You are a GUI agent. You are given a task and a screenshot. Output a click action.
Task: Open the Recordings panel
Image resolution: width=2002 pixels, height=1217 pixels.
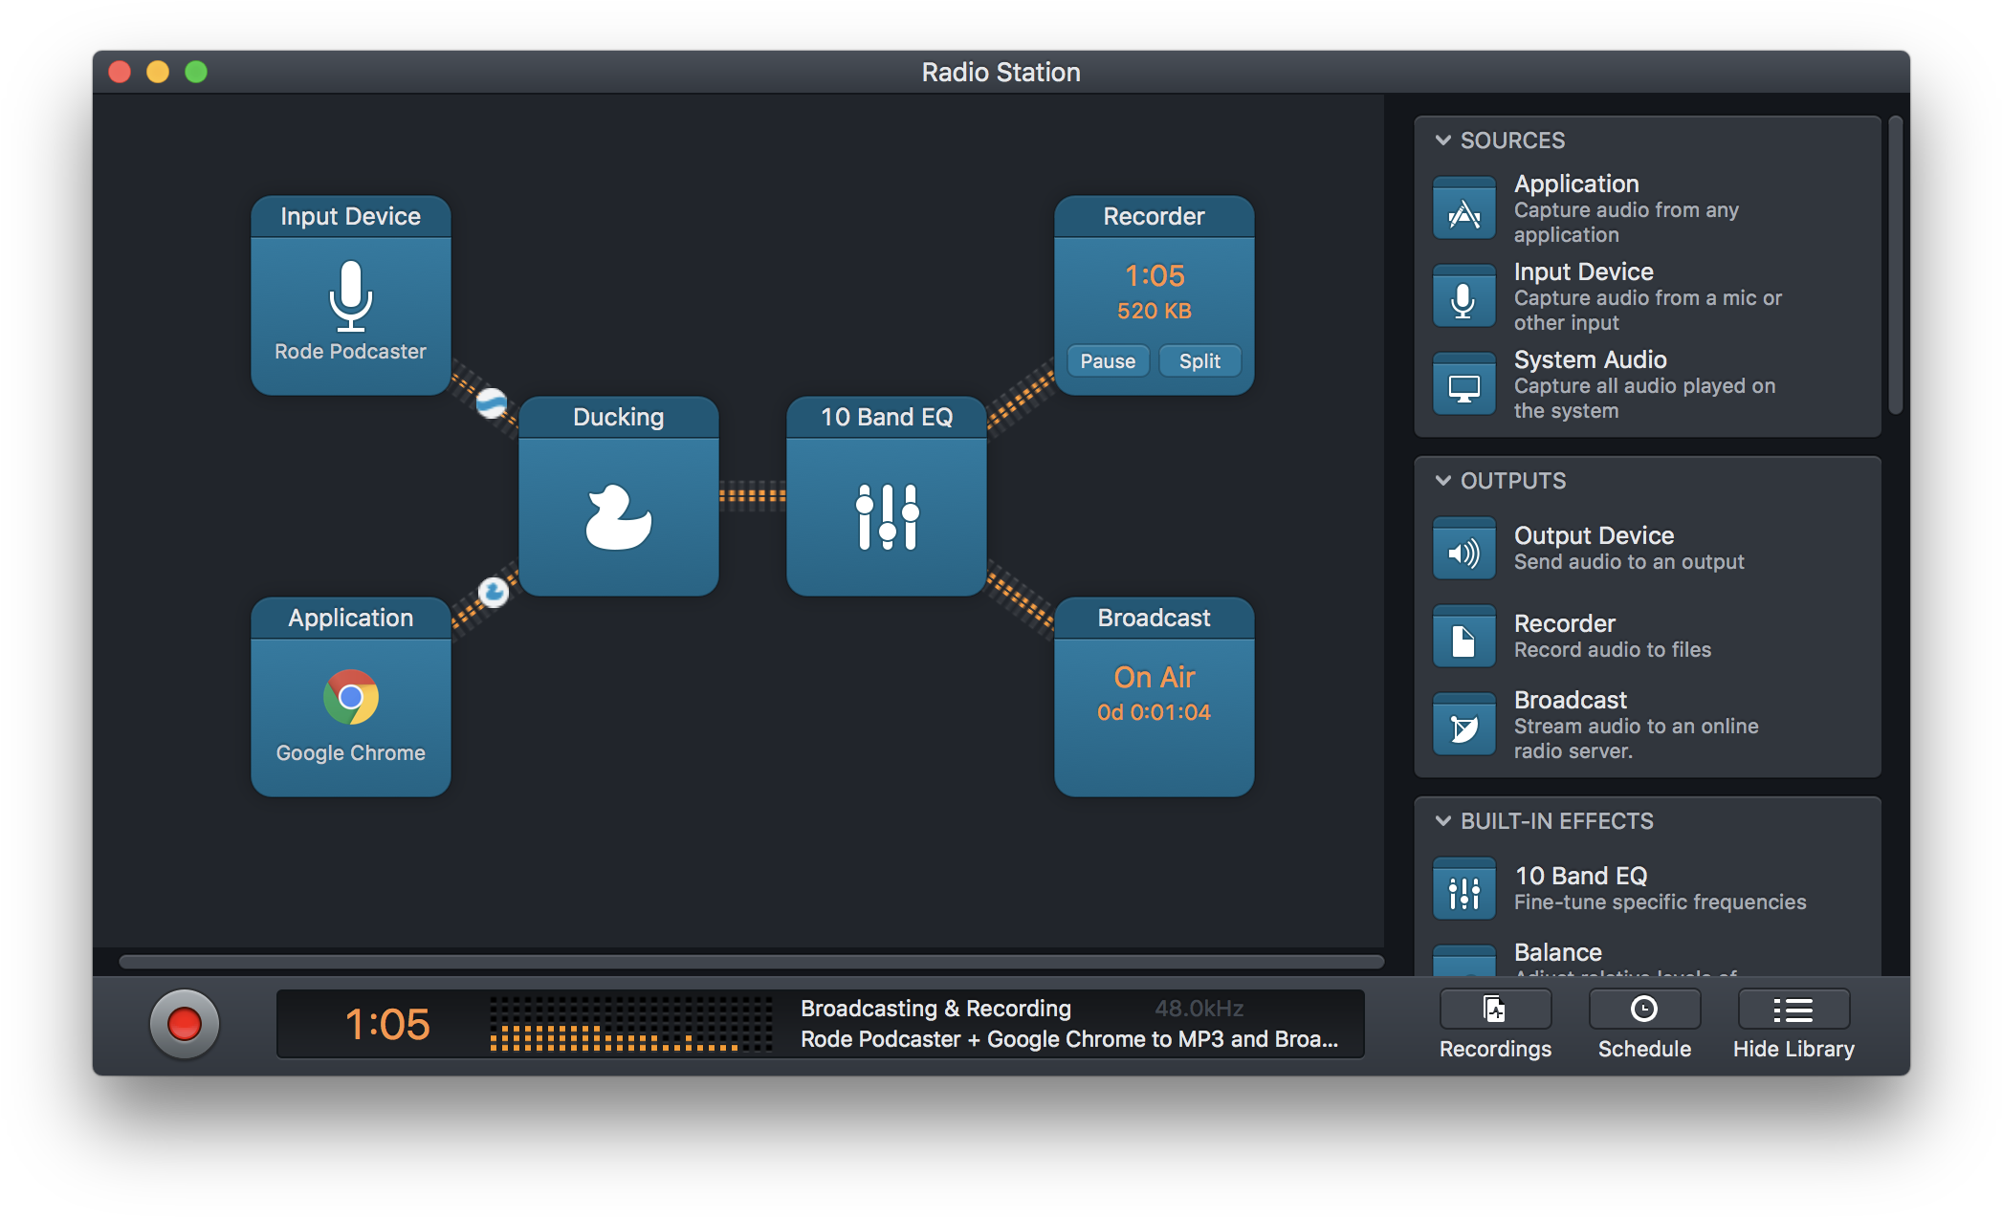[1494, 1023]
